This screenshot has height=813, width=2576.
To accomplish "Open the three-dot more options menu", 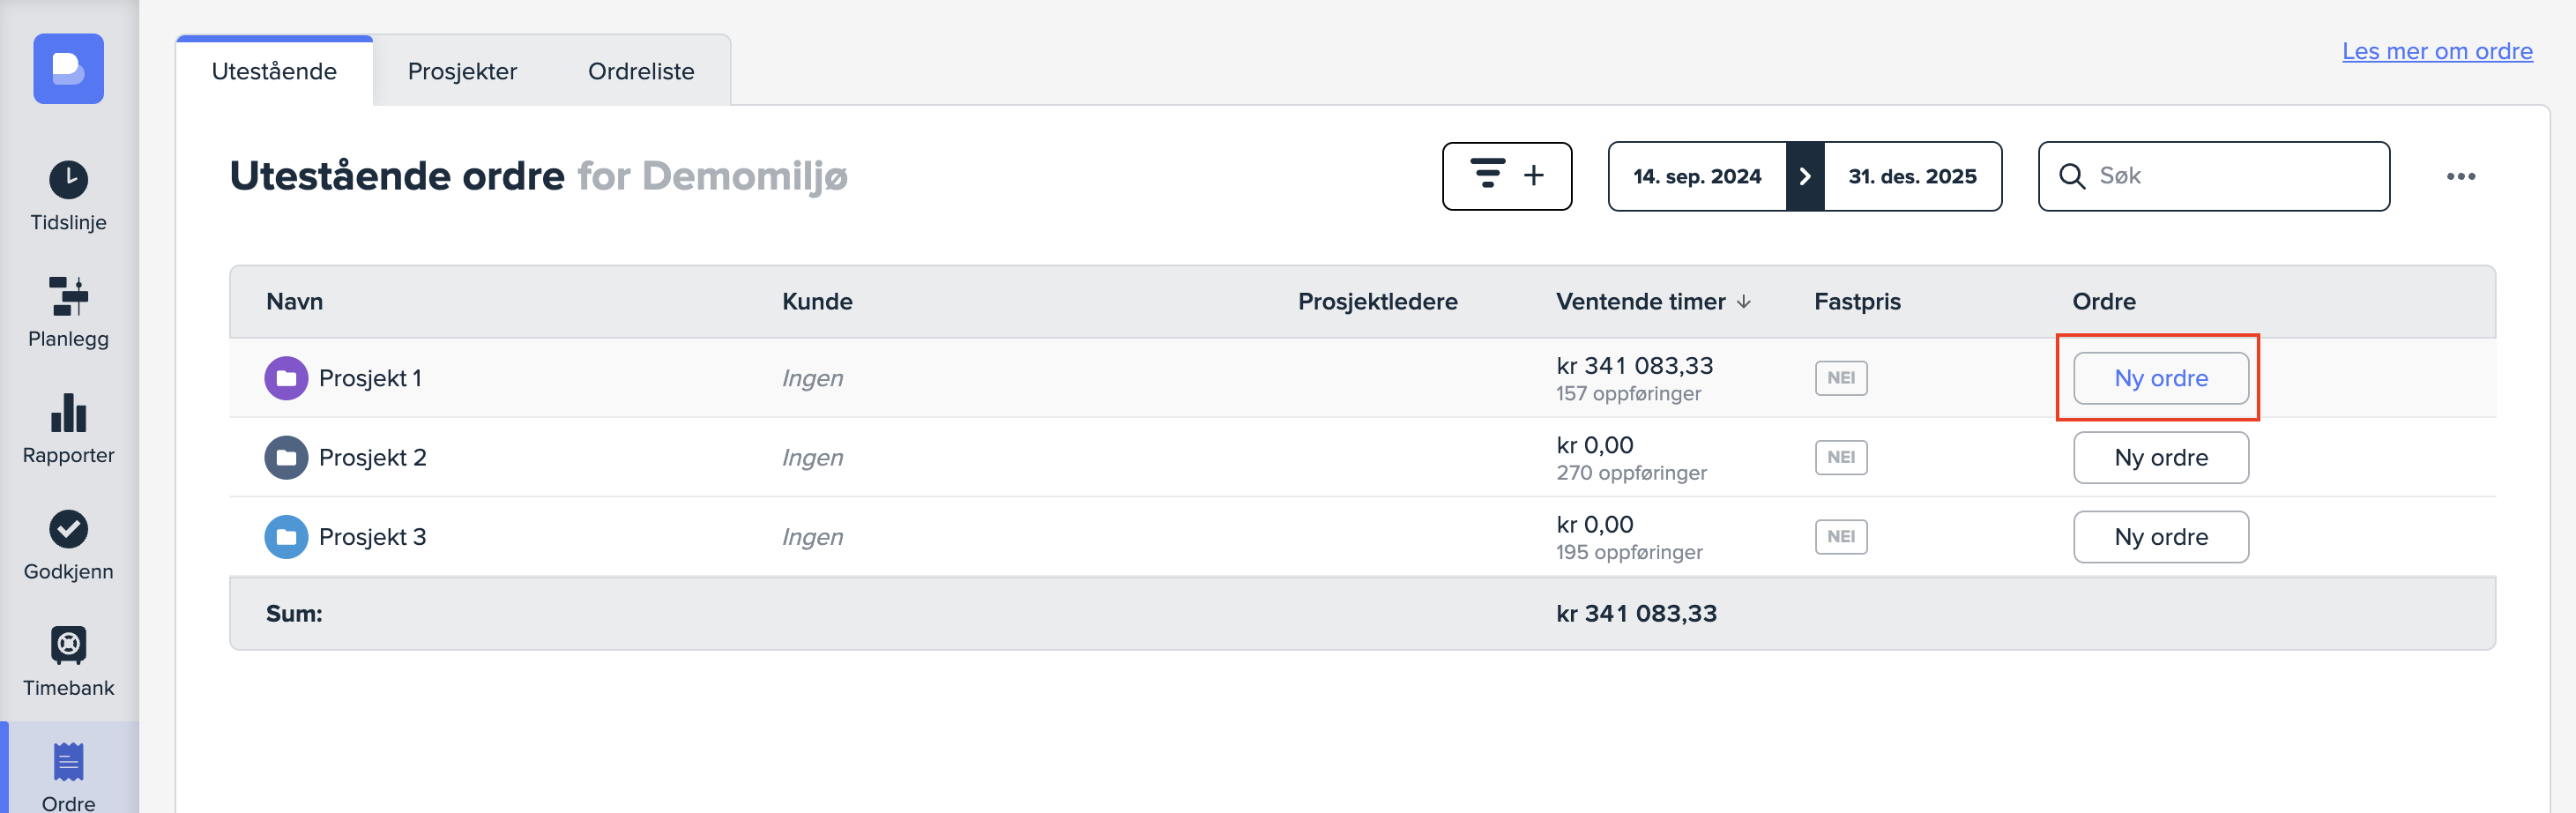I will 2460,176.
